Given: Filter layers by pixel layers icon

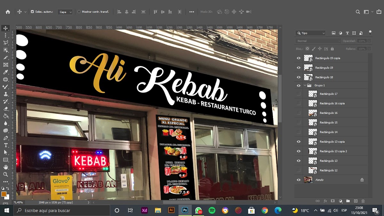Looking at the screenshot, I should pyautogui.click(x=333, y=33).
